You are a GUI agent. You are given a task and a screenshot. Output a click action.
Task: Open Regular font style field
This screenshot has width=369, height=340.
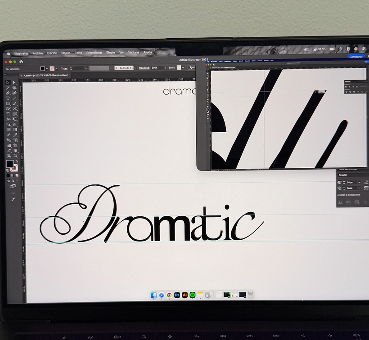[x=353, y=175]
